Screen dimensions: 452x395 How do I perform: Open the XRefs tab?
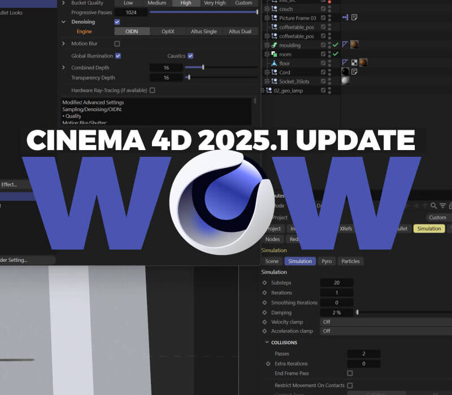click(x=346, y=229)
